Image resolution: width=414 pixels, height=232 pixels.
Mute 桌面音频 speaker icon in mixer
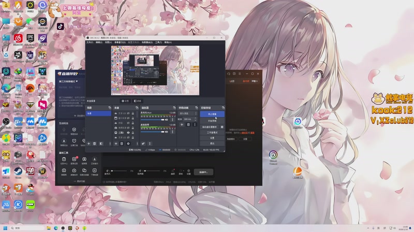[167, 132]
